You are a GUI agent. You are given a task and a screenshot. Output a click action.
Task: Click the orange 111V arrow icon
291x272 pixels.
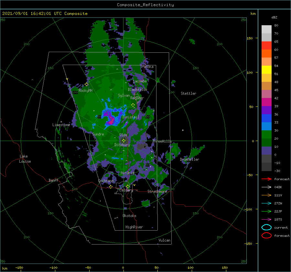(x=266, y=195)
